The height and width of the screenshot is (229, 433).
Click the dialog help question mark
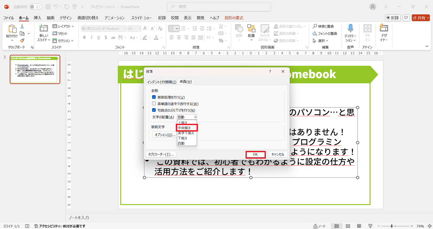(x=270, y=72)
